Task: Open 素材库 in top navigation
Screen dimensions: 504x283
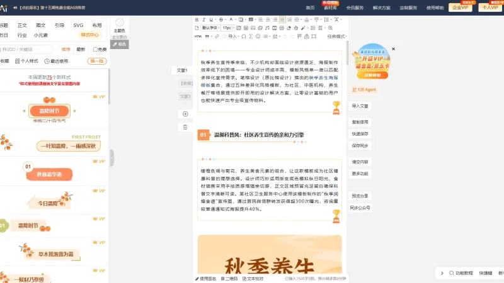Action: pos(329,8)
